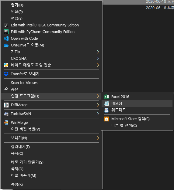Select 복사(C) copy entry
174x190 pixels.
pos(51,154)
